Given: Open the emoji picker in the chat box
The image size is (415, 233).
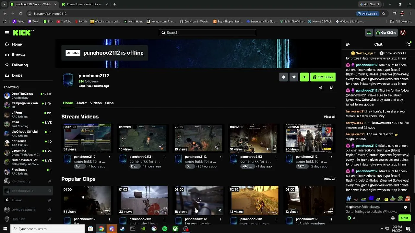Looking at the screenshot, I should 405,207.
